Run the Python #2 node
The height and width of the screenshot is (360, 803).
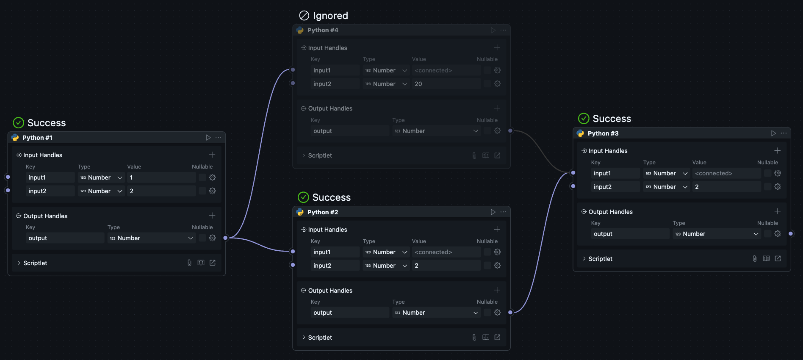coord(493,212)
